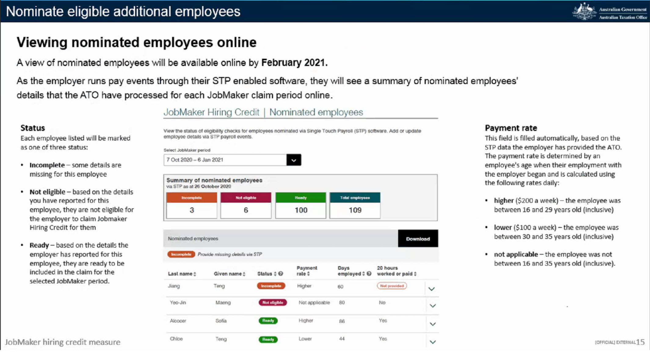This screenshot has width=650, height=352.
Task: Click the 'Maeng' given name cell
Action: point(223,303)
